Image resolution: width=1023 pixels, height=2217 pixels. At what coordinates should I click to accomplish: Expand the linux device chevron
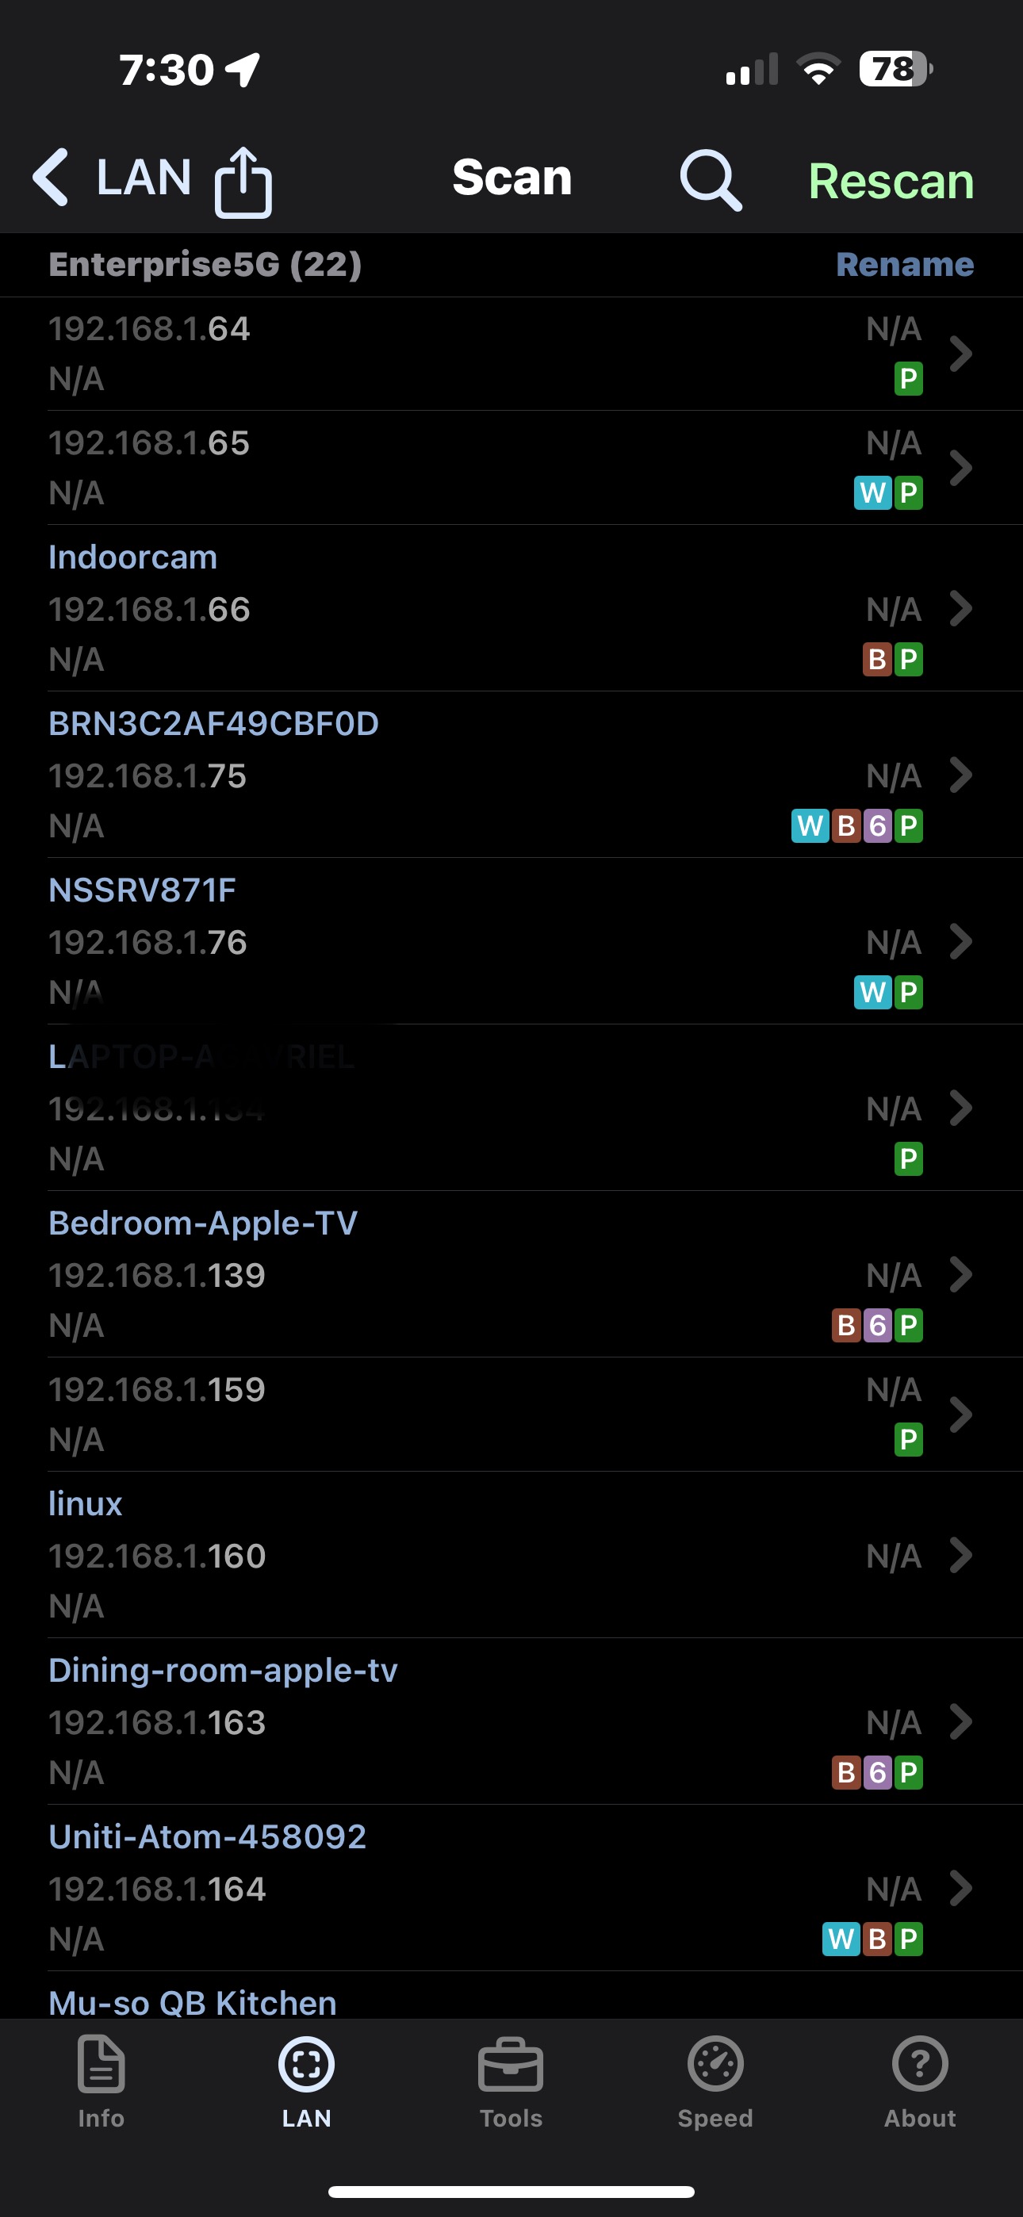(x=960, y=1555)
